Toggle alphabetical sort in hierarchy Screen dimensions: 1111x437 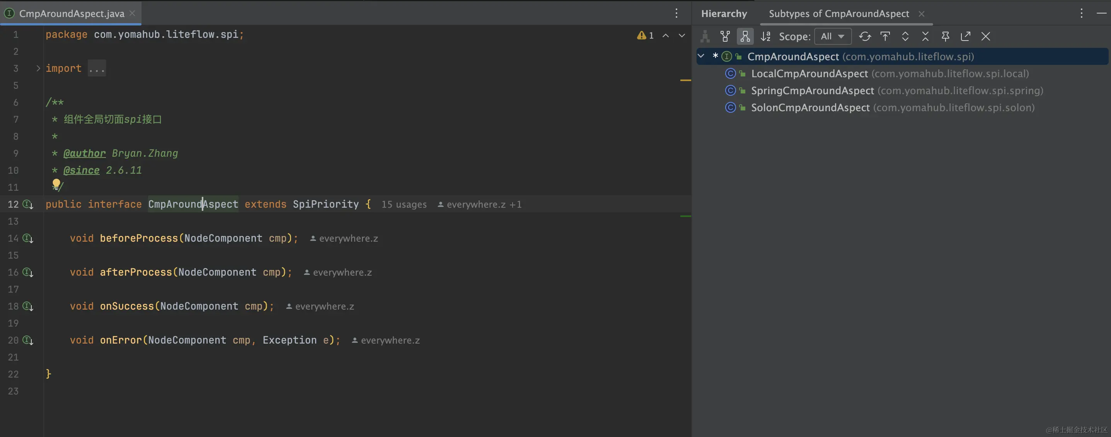click(765, 37)
